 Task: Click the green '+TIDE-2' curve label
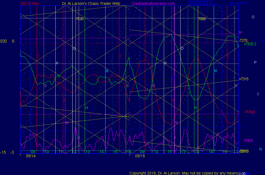click(x=250, y=44)
